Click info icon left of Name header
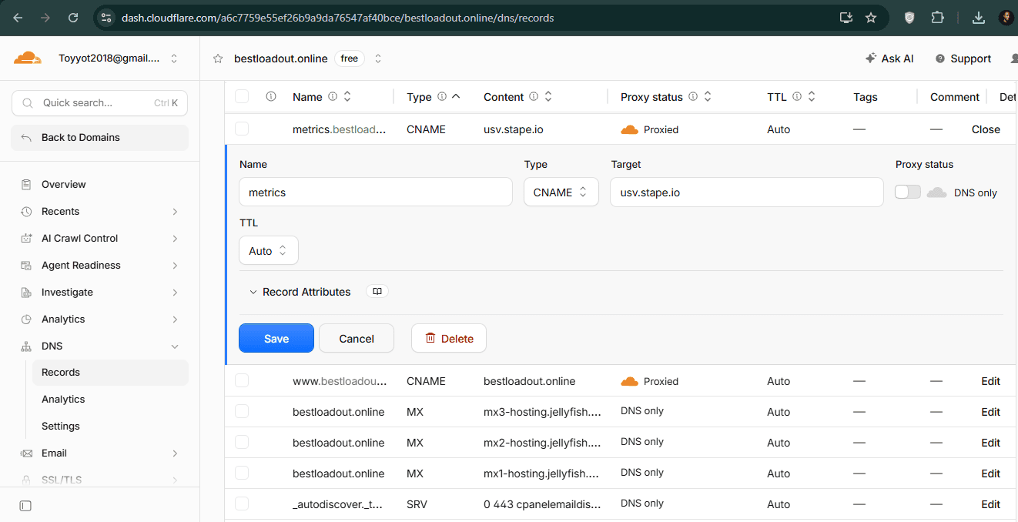The height and width of the screenshot is (522, 1018). (x=271, y=96)
